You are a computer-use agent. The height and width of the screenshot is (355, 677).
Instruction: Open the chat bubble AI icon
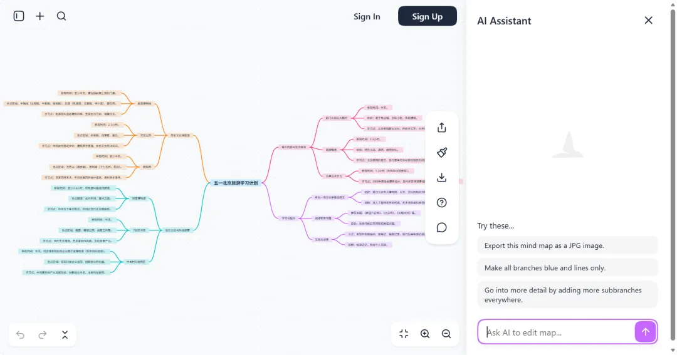tap(442, 227)
